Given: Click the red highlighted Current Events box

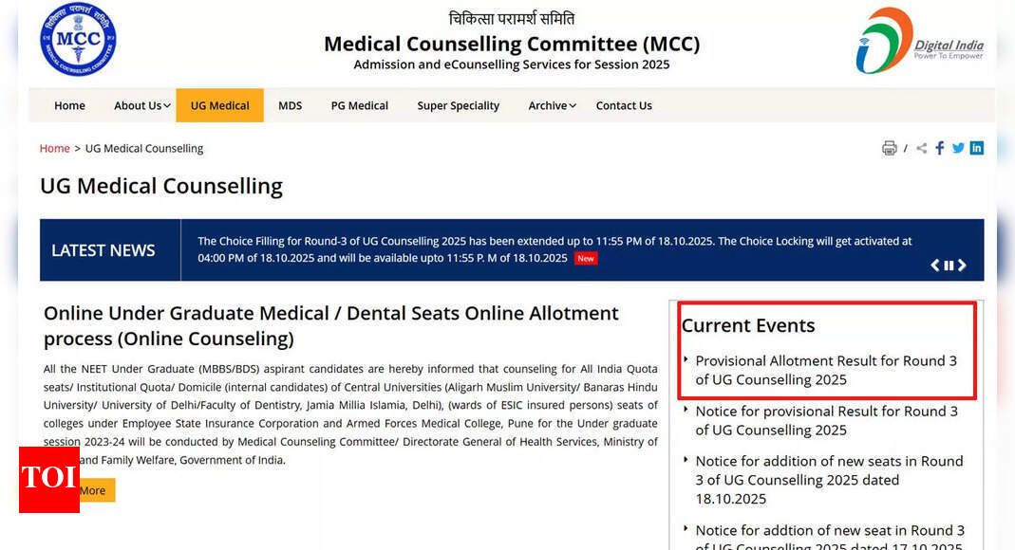Looking at the screenshot, I should click(826, 351).
